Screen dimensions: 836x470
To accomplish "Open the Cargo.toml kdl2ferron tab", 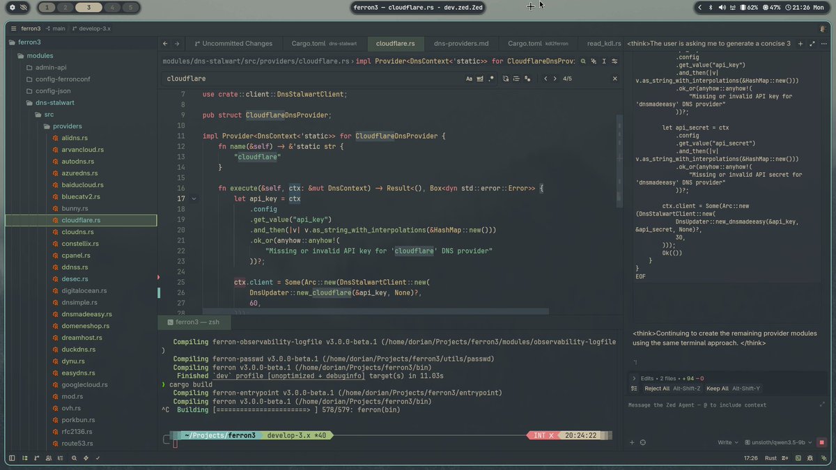I will click(x=539, y=43).
